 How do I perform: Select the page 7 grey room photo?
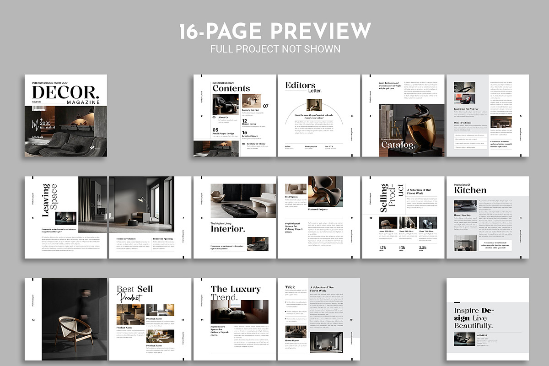141,205
